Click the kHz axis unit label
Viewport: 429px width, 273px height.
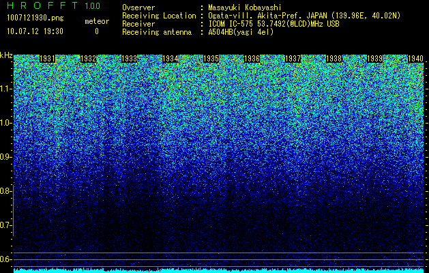click(x=6, y=55)
